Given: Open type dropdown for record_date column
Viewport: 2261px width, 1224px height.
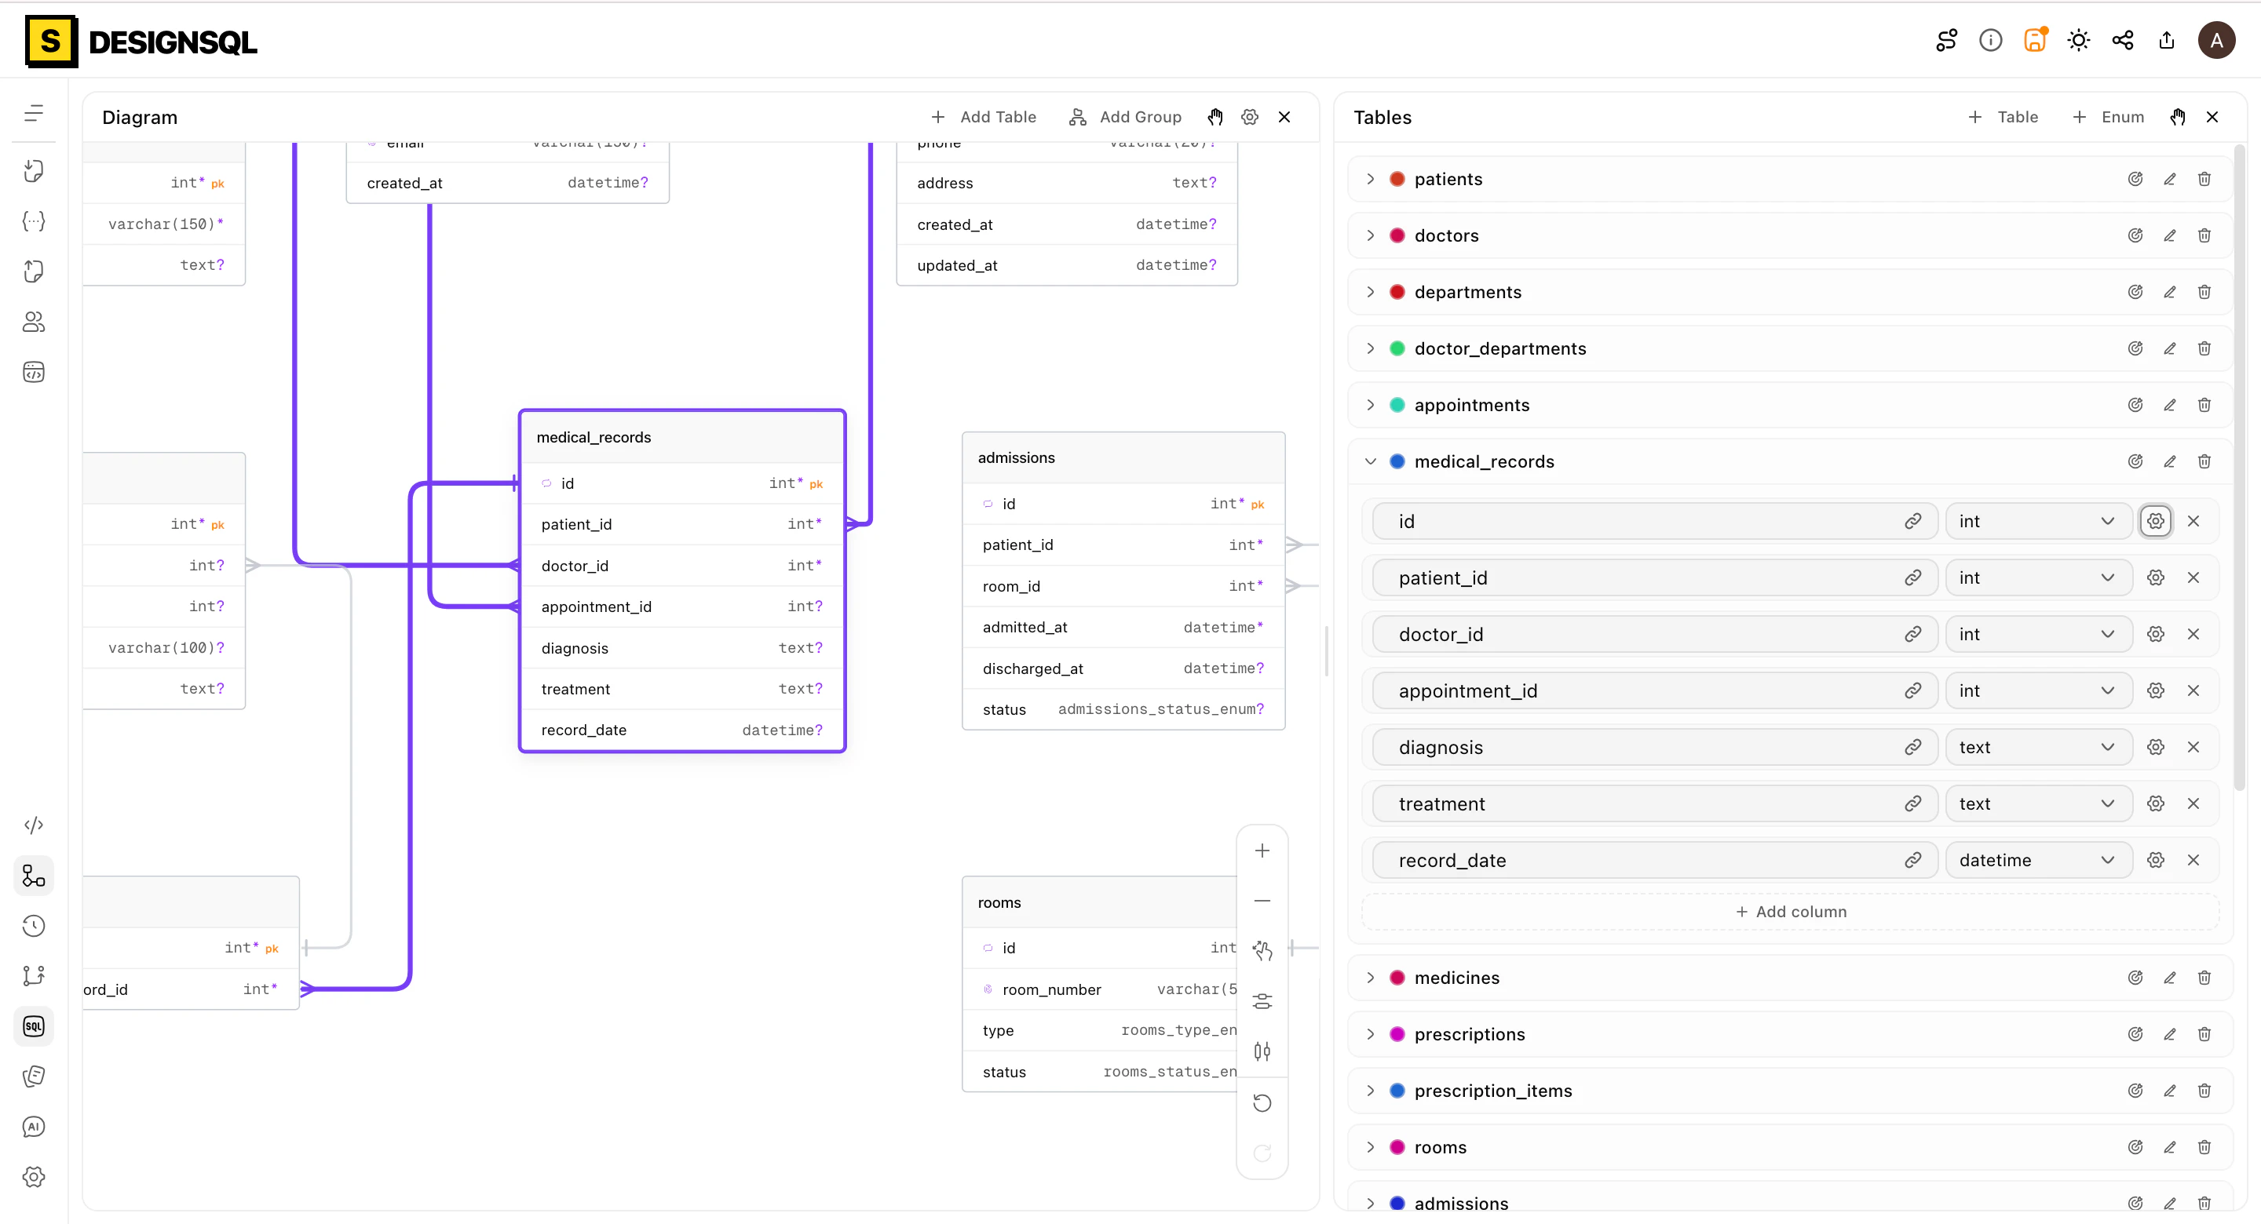Looking at the screenshot, I should (2038, 860).
